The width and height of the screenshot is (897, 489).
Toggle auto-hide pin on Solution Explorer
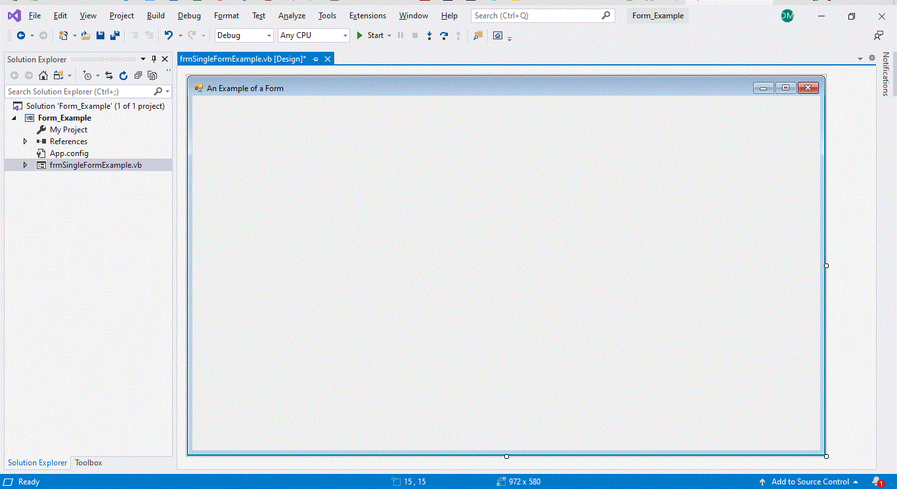click(154, 59)
